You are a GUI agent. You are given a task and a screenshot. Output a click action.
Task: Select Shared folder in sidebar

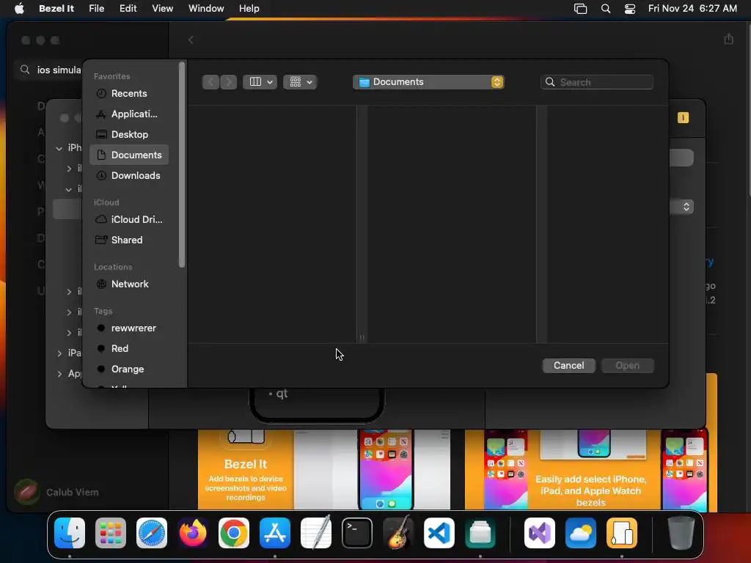click(x=129, y=240)
